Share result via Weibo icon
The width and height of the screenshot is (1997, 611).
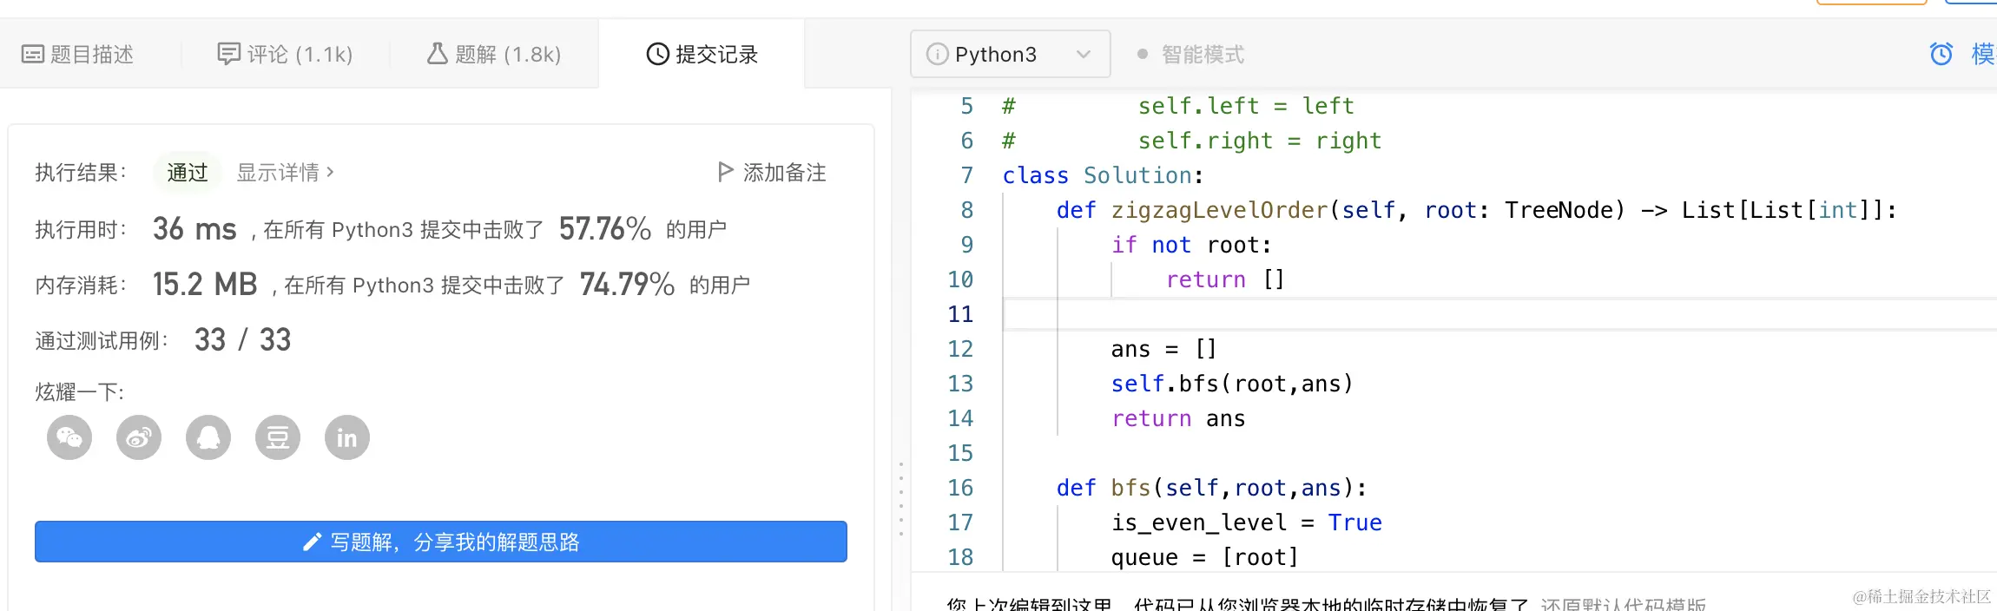139,437
